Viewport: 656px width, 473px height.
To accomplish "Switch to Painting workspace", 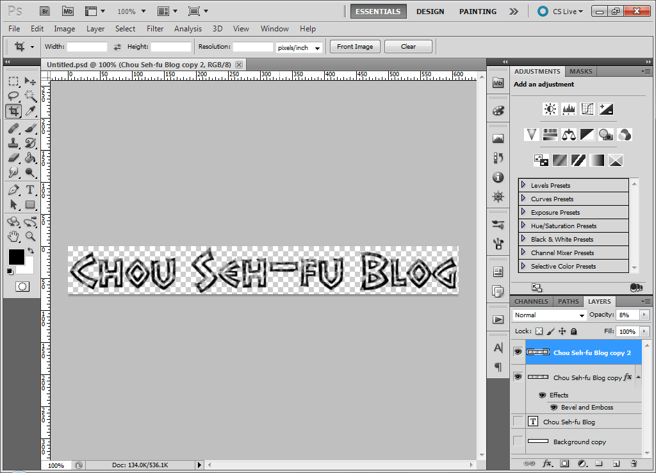I will [x=478, y=12].
